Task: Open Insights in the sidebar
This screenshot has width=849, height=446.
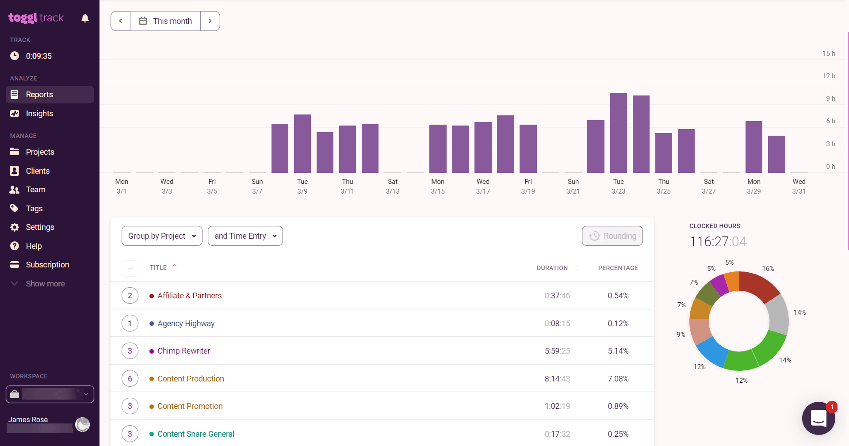Action: tap(39, 114)
